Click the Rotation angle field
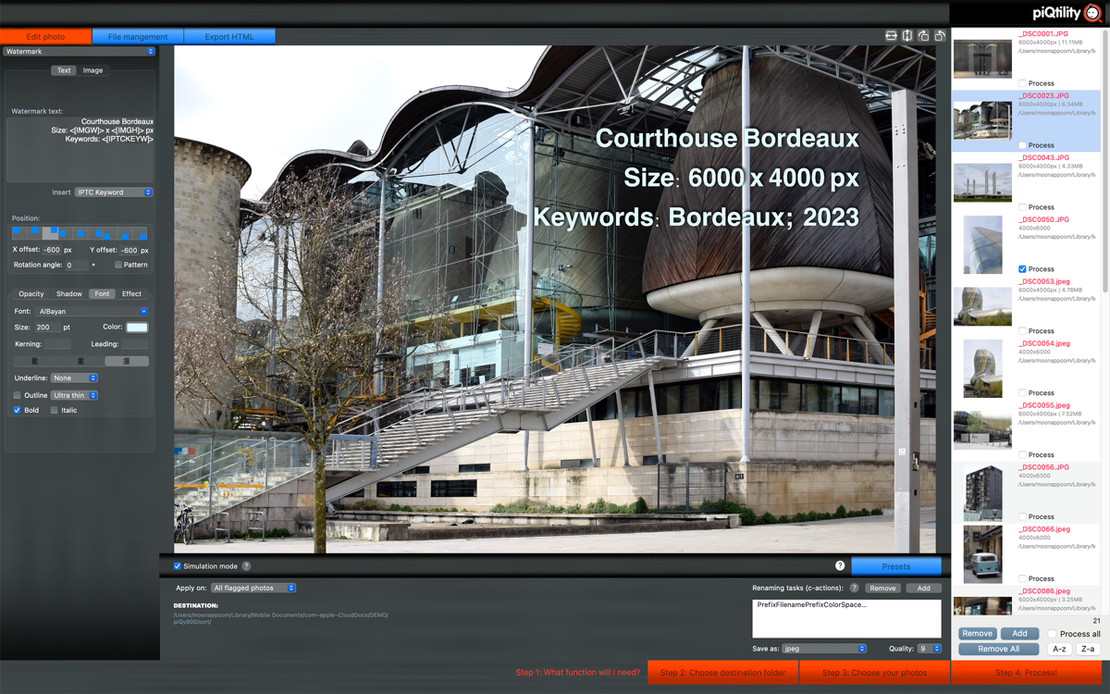The image size is (1110, 694). coord(77,265)
